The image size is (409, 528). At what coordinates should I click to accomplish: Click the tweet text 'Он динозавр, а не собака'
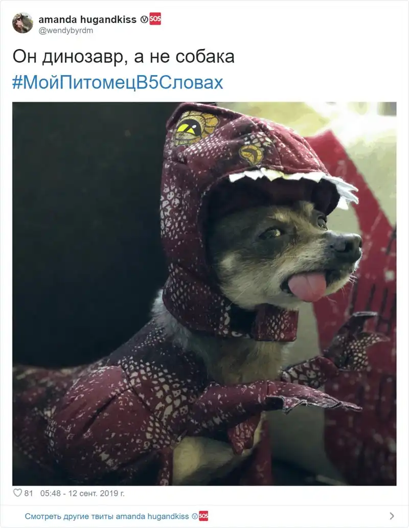(123, 57)
